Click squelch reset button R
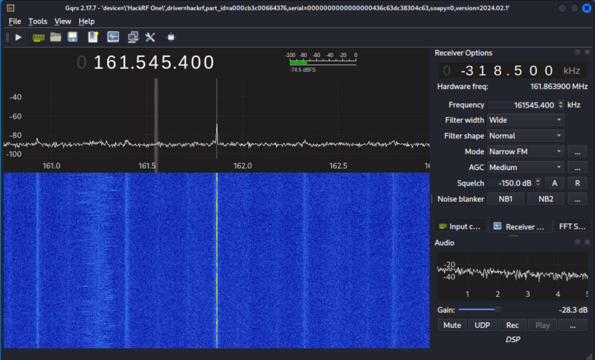 tap(577, 183)
